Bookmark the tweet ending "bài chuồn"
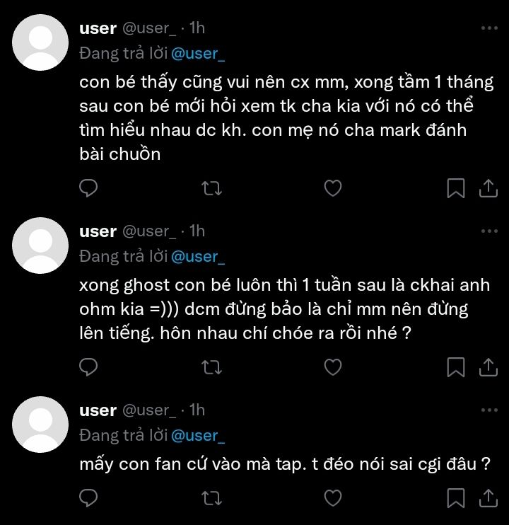This screenshot has width=509, height=525. point(456,187)
